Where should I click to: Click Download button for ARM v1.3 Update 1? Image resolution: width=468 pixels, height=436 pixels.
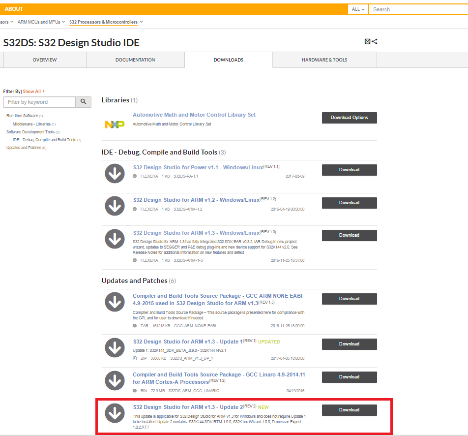pos(349,344)
